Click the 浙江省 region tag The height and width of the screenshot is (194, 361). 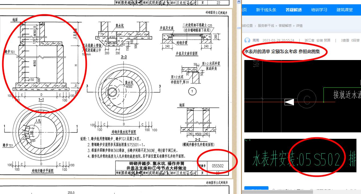point(309,40)
